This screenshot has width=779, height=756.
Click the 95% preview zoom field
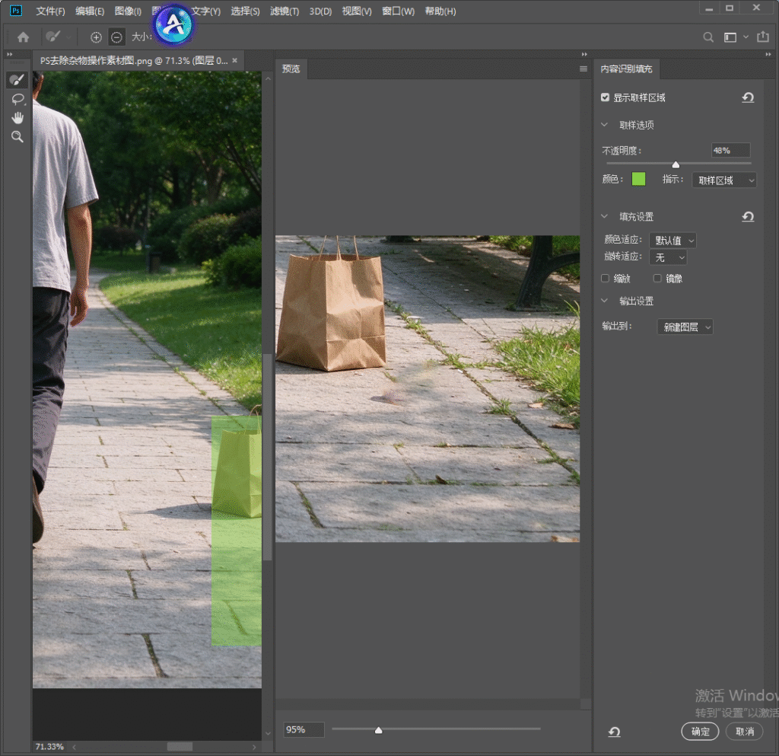(x=304, y=729)
